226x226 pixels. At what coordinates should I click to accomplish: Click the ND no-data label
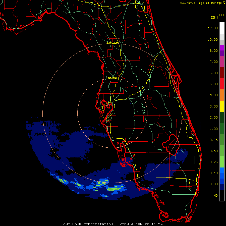point(216,196)
